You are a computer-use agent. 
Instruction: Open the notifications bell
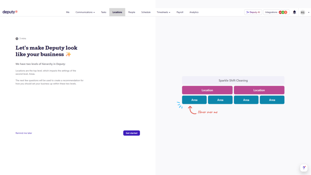click(x=294, y=12)
